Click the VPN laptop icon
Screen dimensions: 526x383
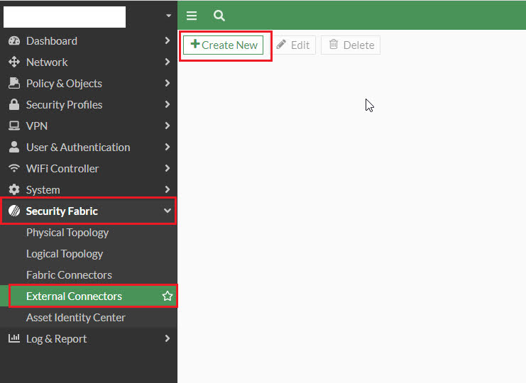(14, 126)
